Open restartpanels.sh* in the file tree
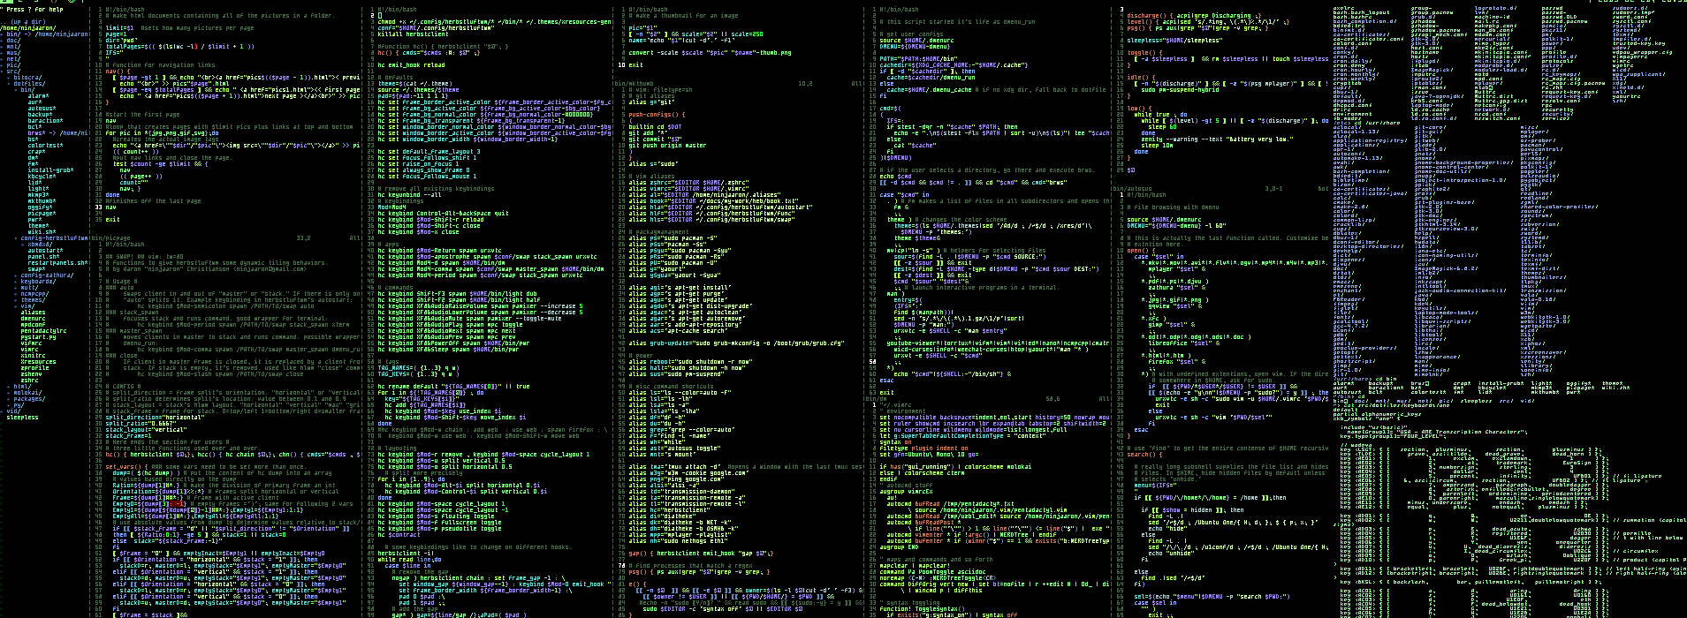Image resolution: width=1687 pixels, height=618 pixels. [x=58, y=262]
